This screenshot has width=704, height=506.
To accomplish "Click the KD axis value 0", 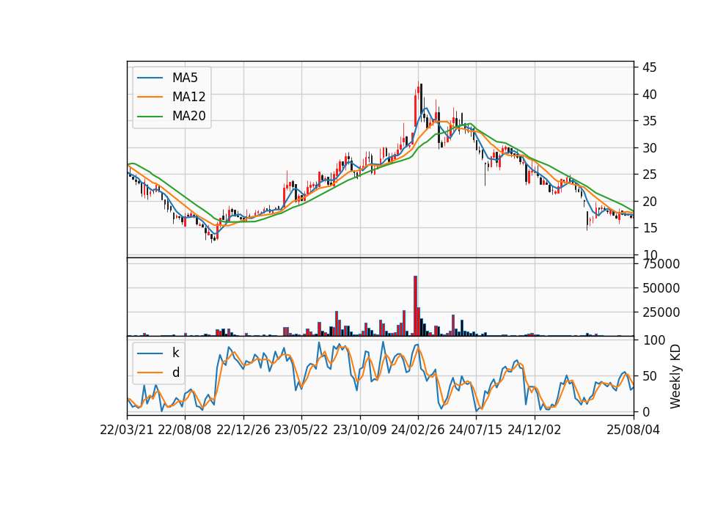I will [646, 411].
